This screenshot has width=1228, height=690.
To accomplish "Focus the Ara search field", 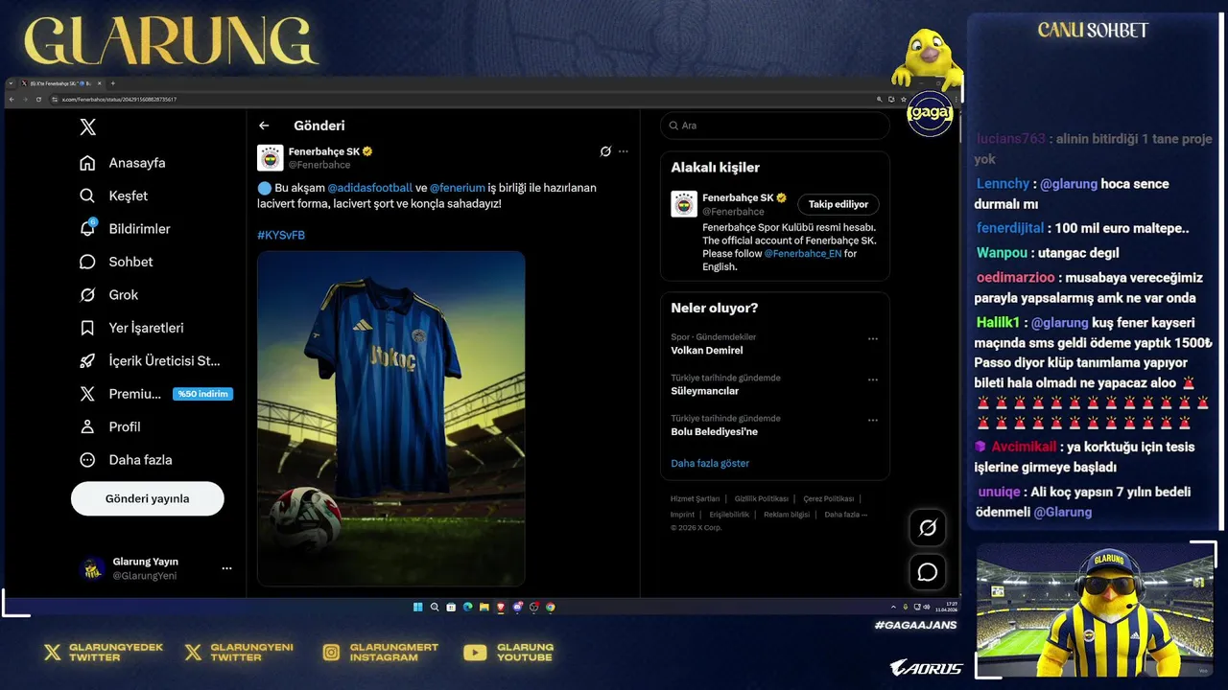I will pos(775,126).
